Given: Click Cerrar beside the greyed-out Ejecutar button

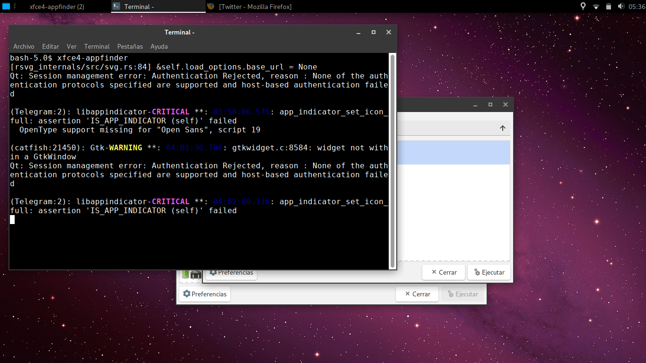Looking at the screenshot, I should 417,294.
